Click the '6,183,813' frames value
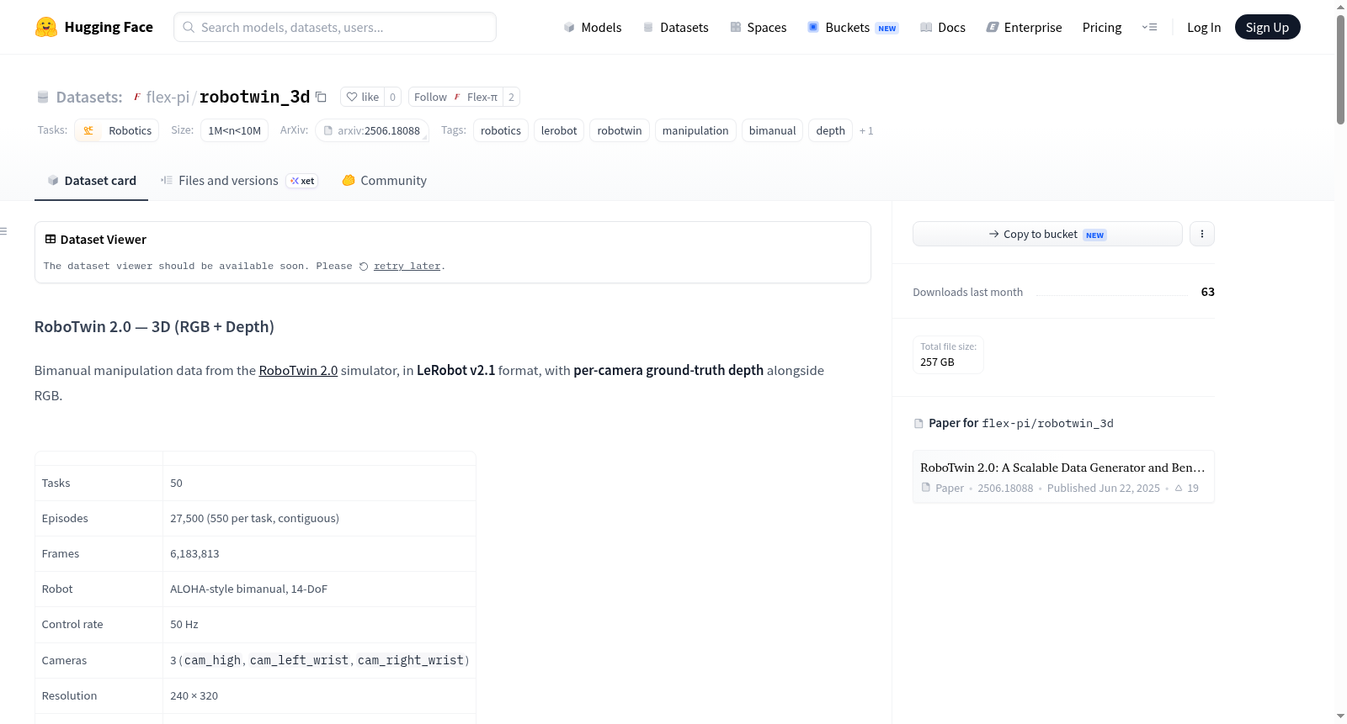This screenshot has width=1347, height=724. pyautogui.click(x=194, y=553)
